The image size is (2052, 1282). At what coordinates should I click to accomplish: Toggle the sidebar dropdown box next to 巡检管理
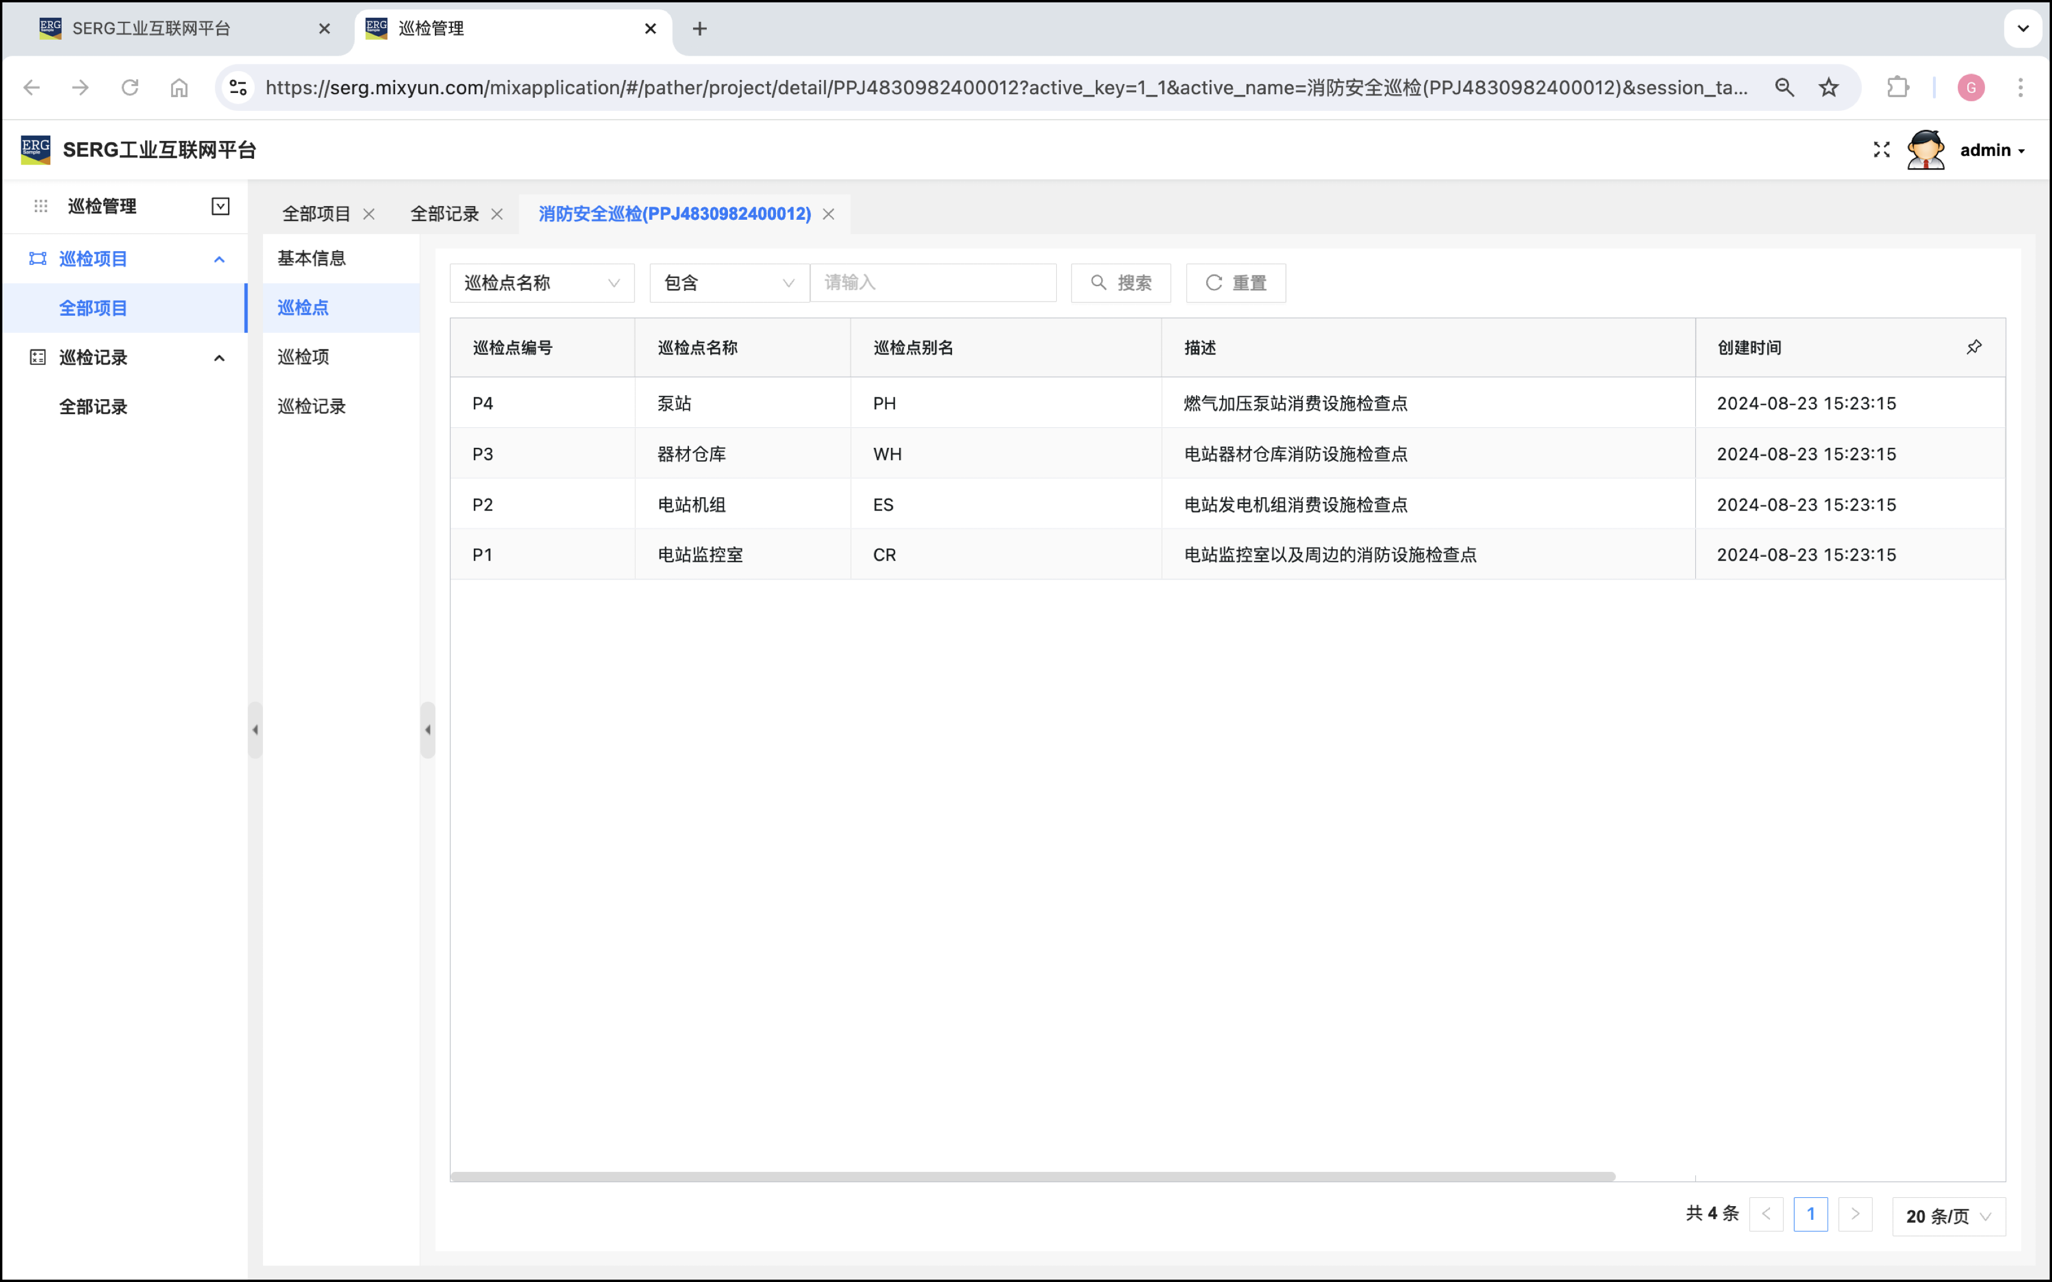220,206
